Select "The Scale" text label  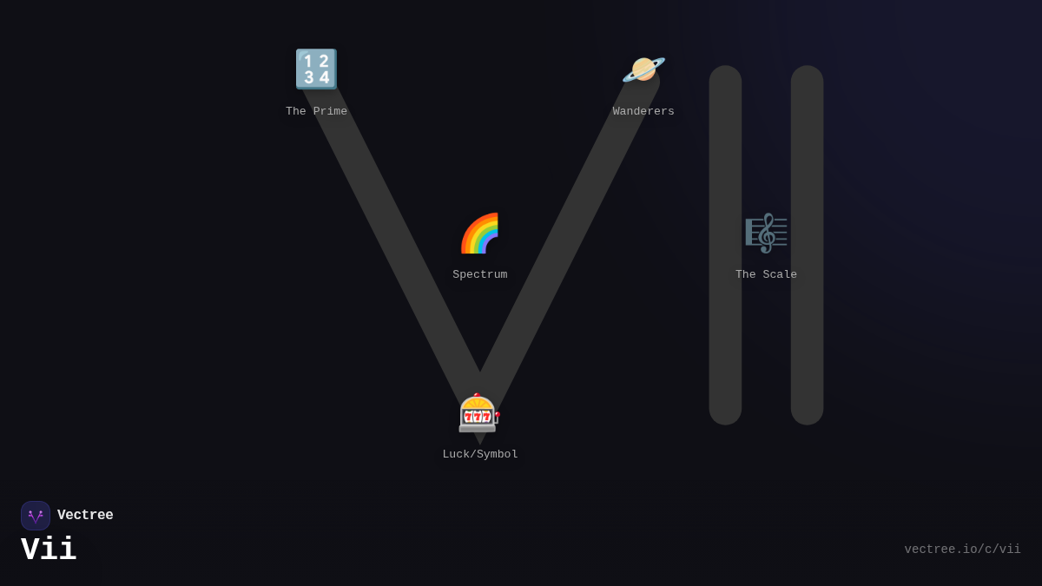766,275
